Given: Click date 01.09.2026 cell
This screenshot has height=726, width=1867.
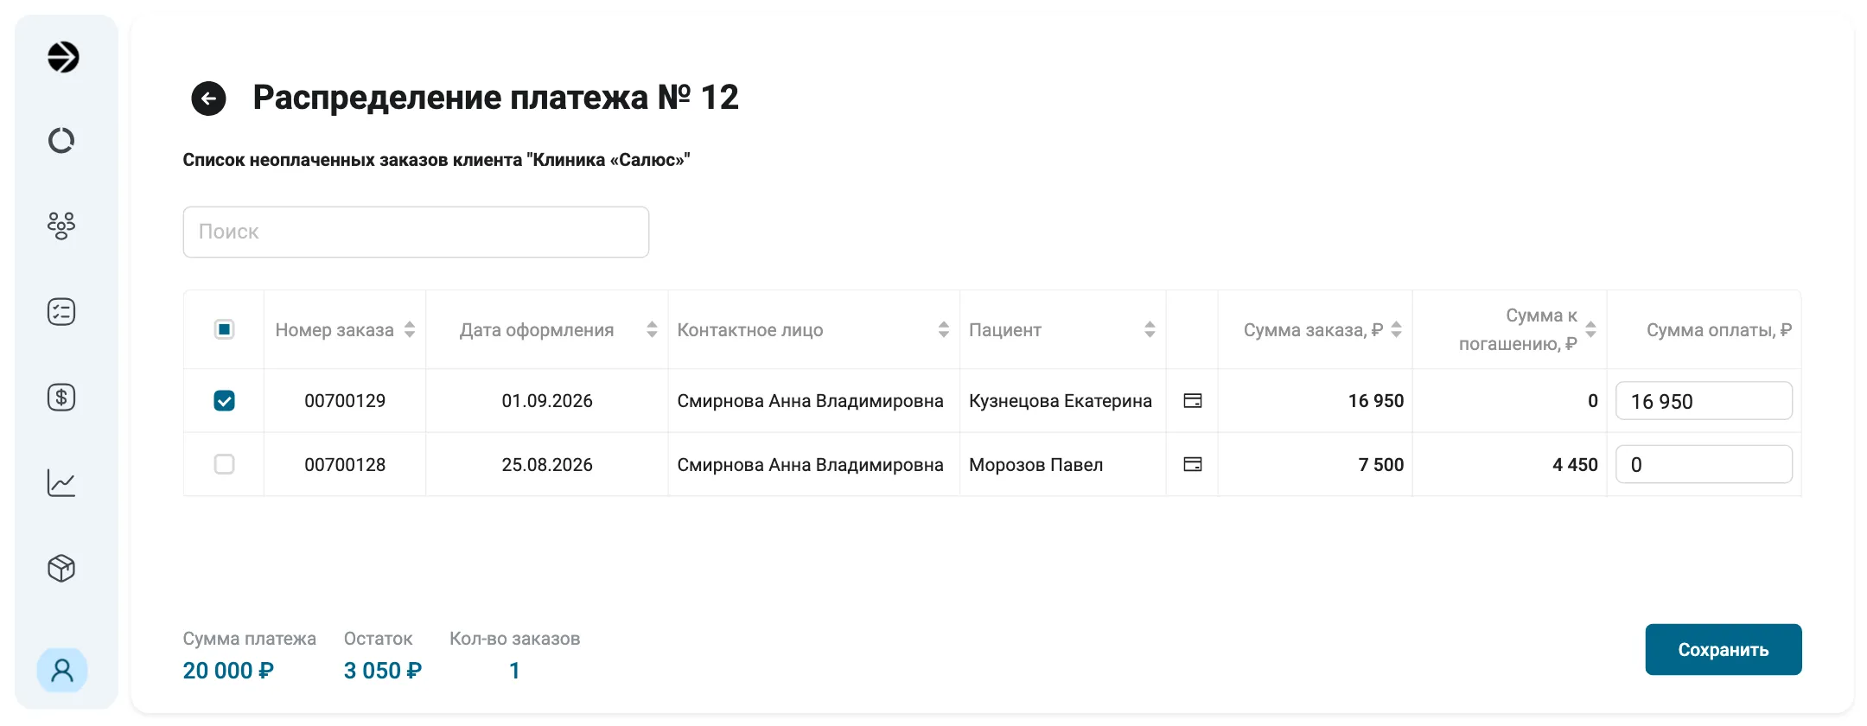Looking at the screenshot, I should pyautogui.click(x=547, y=400).
